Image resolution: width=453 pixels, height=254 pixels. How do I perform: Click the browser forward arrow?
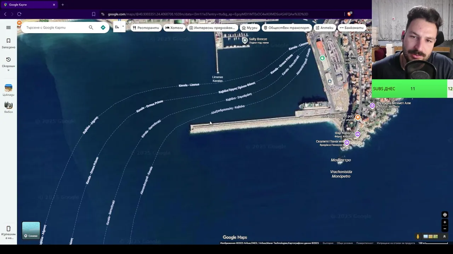[x=12, y=14]
